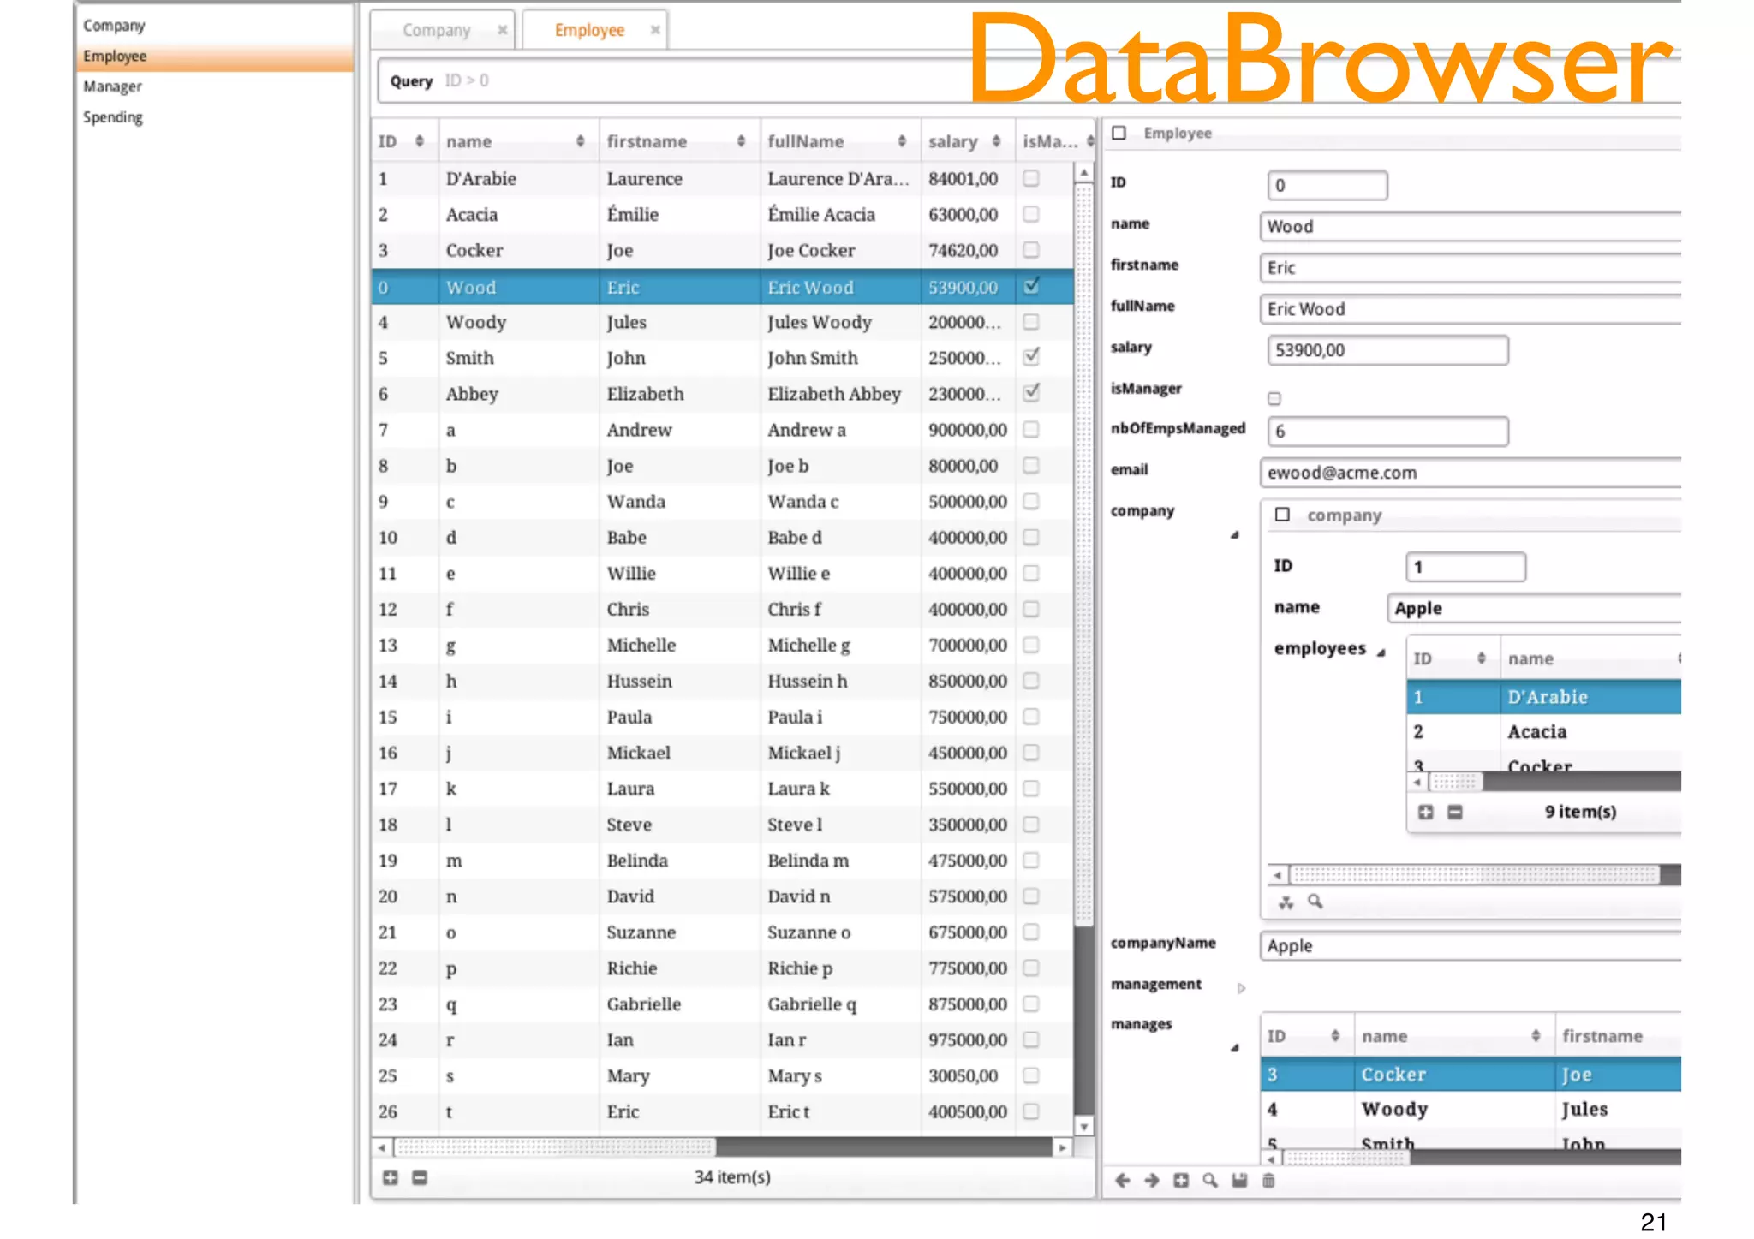
Task: Select the Hussein h row in main grid
Action: (722, 682)
